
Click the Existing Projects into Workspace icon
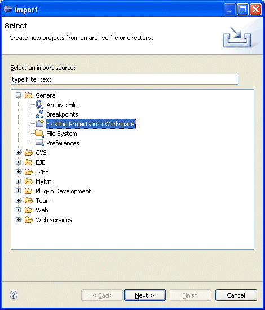[x=39, y=123]
